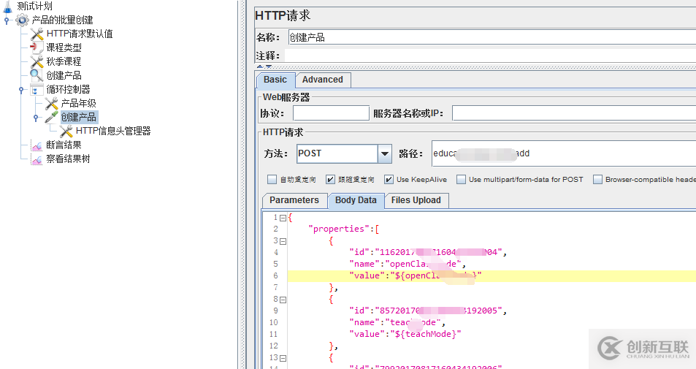Open the 方法 POST dropdown arrow
The image size is (696, 369).
pyautogui.click(x=384, y=154)
